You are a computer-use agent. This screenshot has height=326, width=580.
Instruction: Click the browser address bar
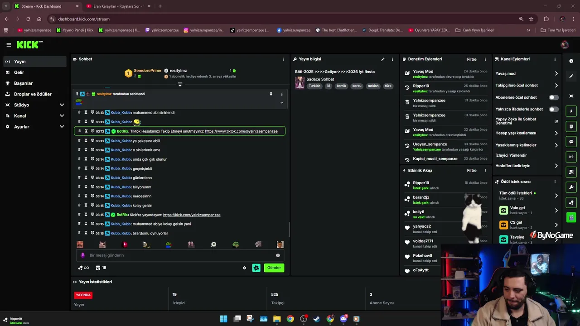285,19
